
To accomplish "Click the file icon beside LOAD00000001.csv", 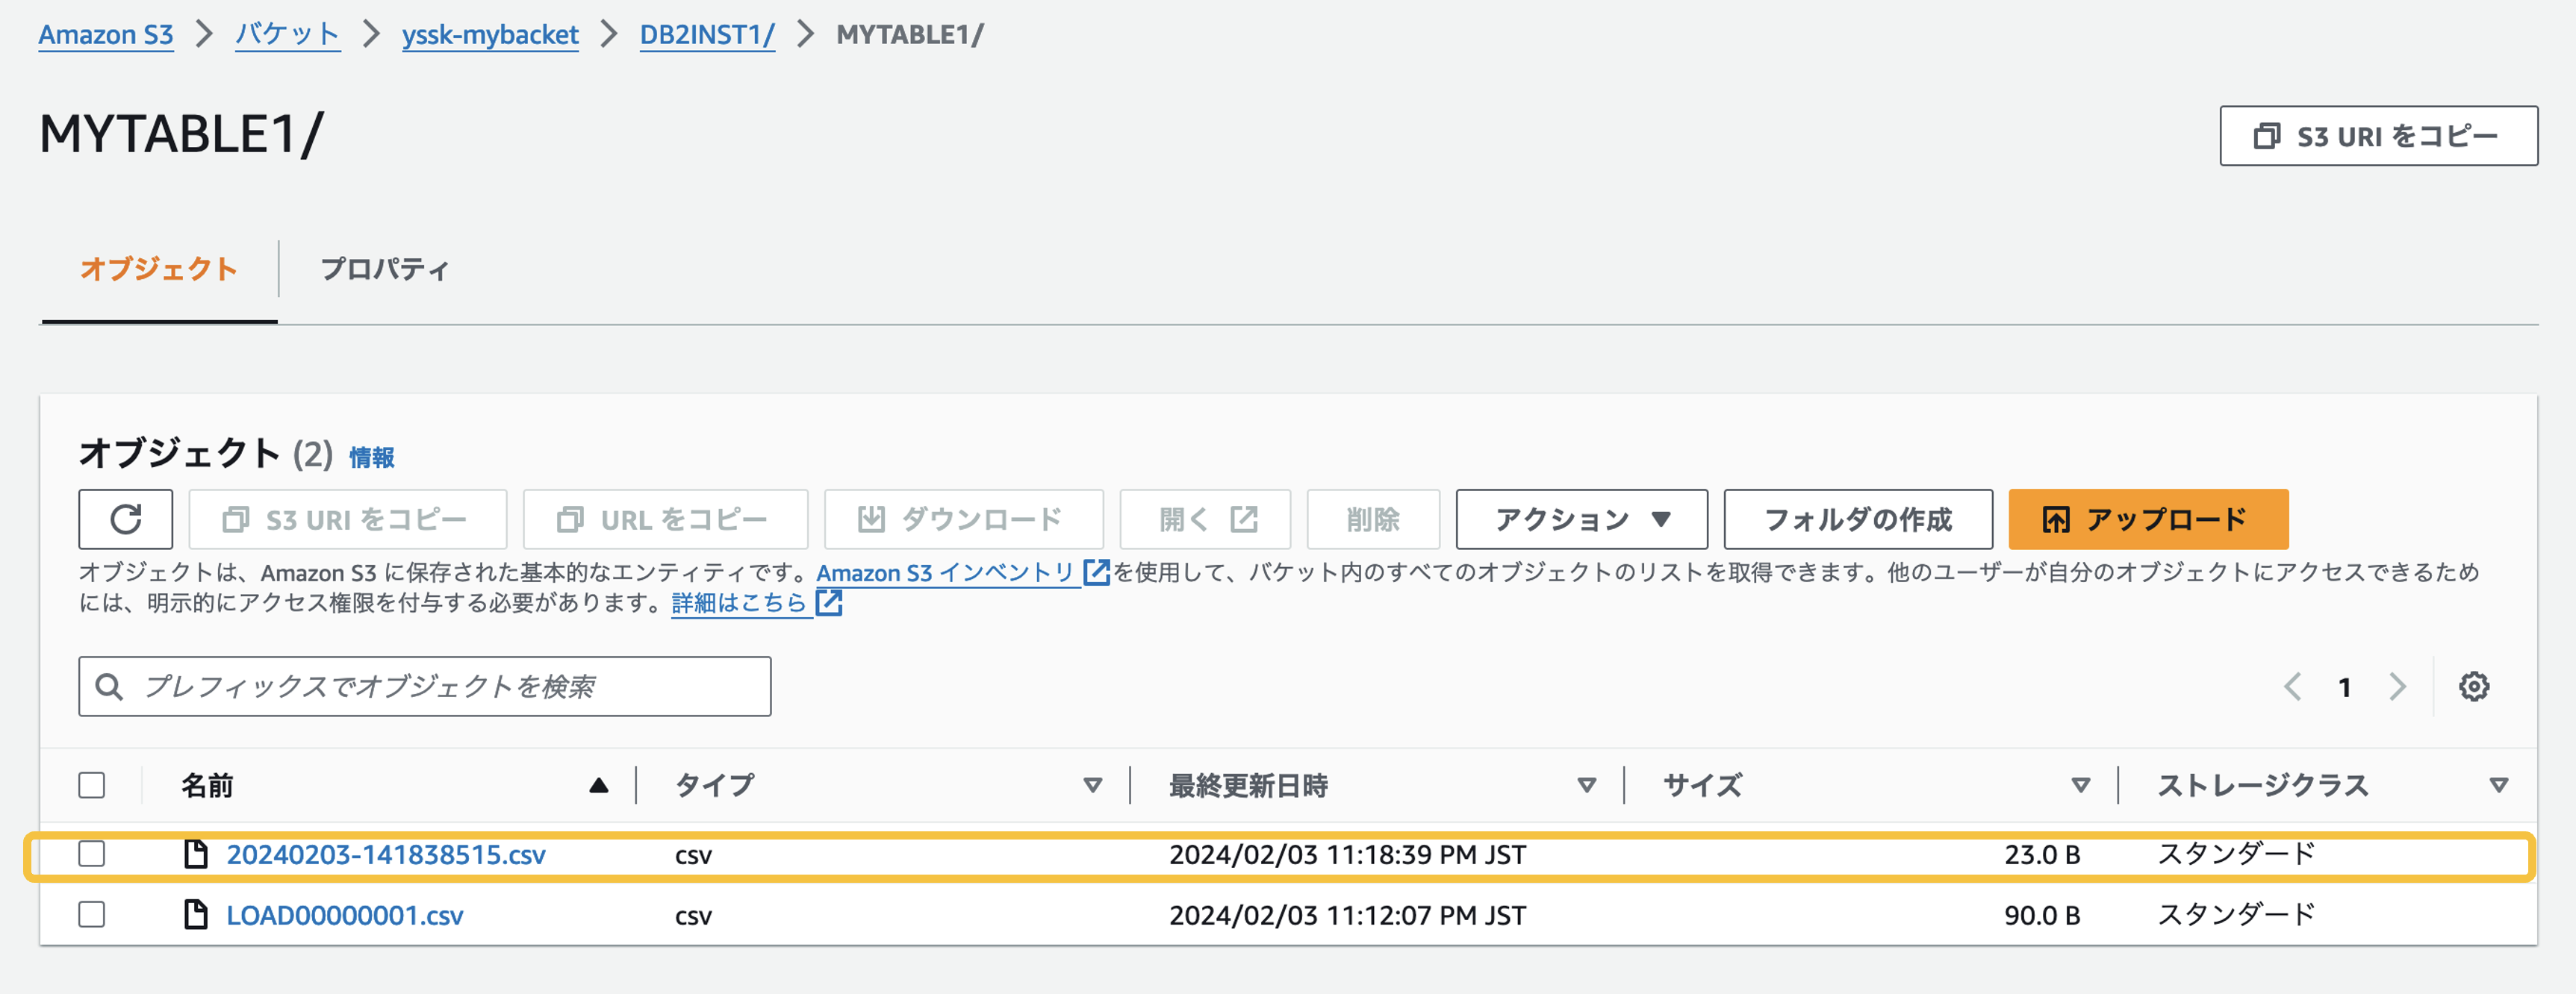I will tap(196, 914).
